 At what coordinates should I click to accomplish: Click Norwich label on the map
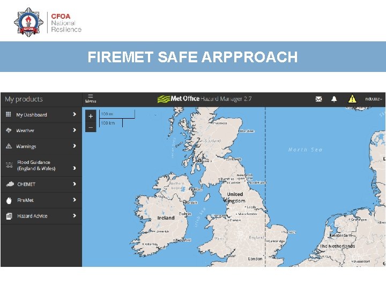pyautogui.click(x=289, y=232)
